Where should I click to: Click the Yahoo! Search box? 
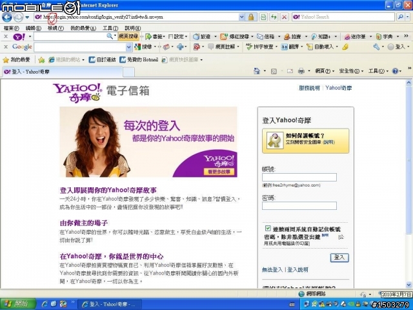tap(343, 17)
